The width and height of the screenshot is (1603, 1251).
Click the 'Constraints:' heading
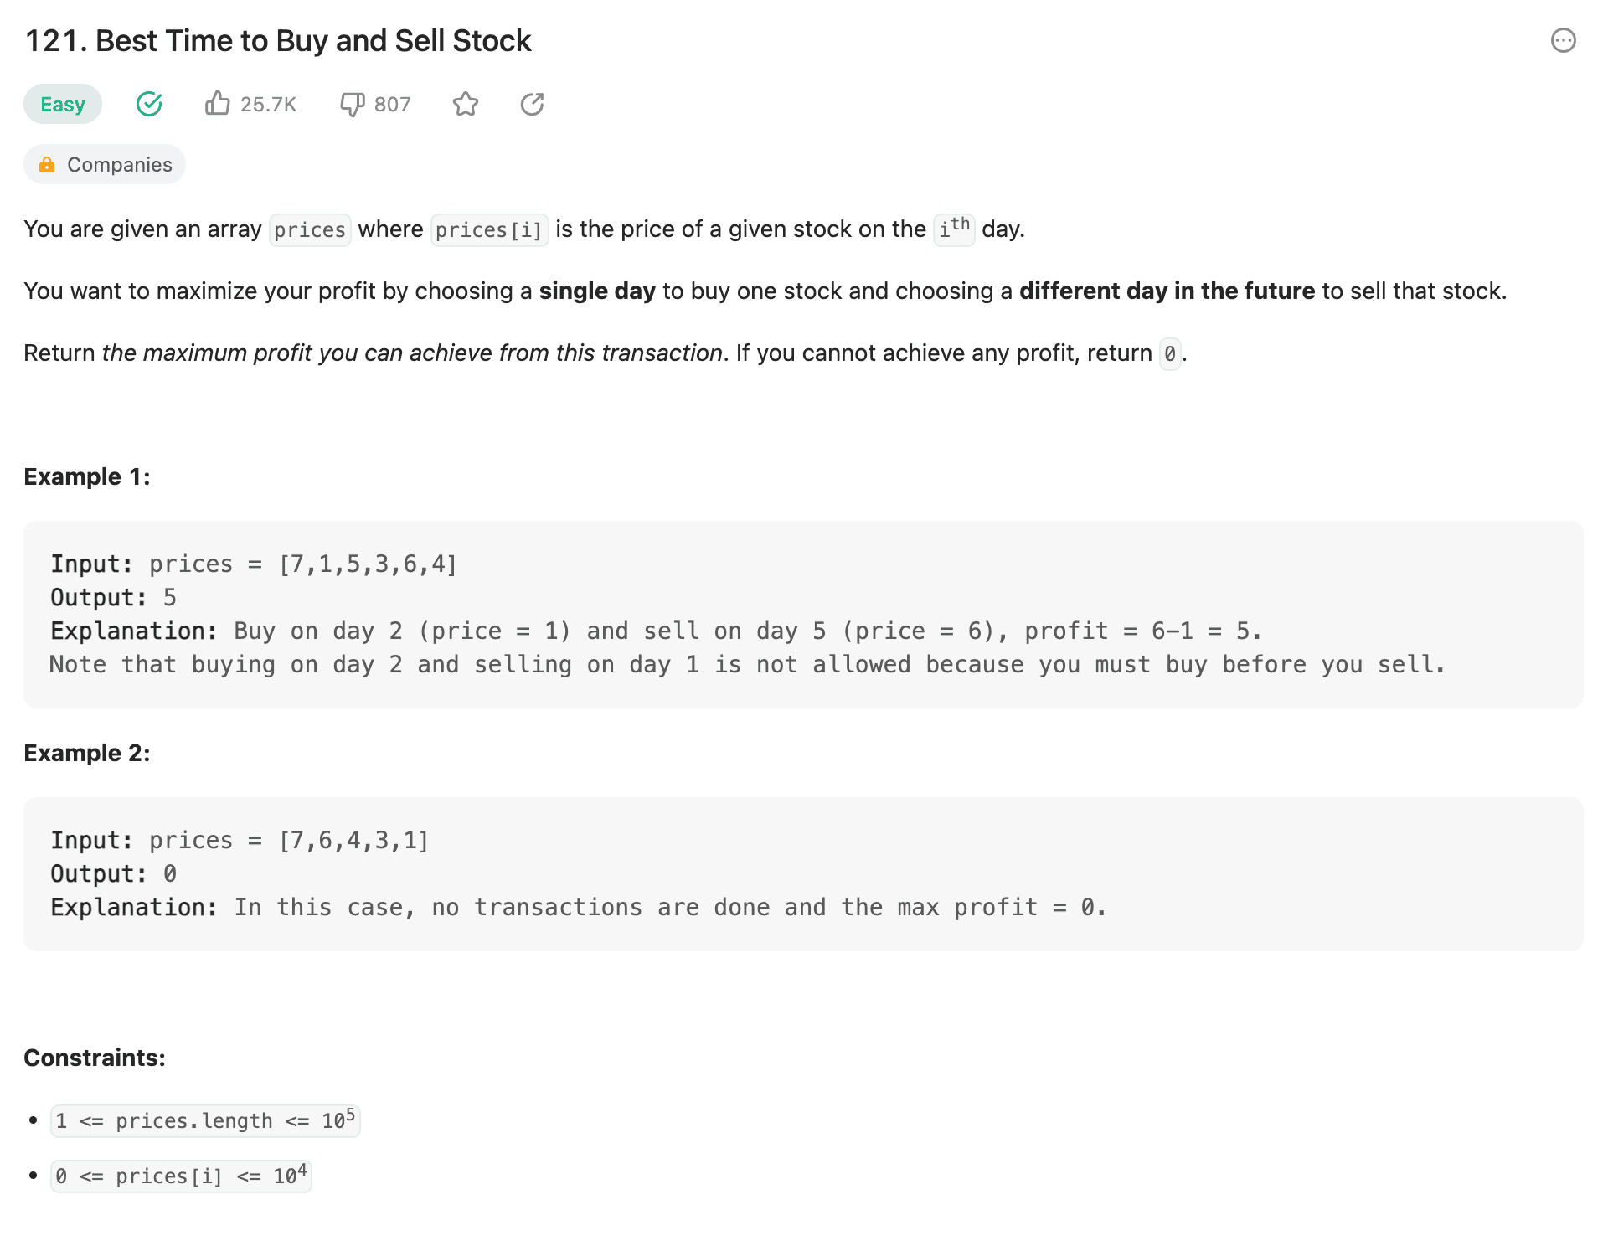pos(95,1058)
